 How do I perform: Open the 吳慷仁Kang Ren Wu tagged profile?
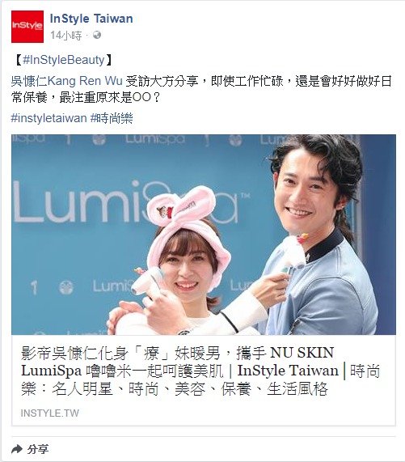point(66,81)
